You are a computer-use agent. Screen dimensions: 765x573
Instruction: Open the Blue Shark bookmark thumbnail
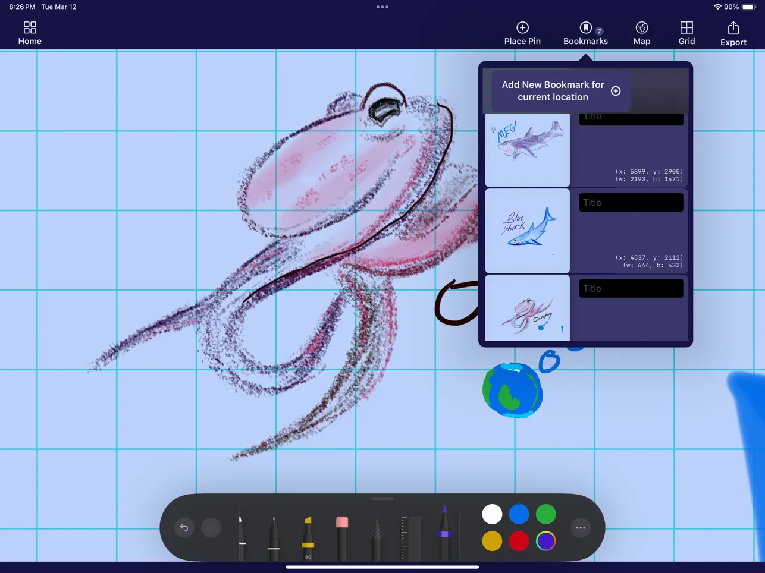(527, 231)
